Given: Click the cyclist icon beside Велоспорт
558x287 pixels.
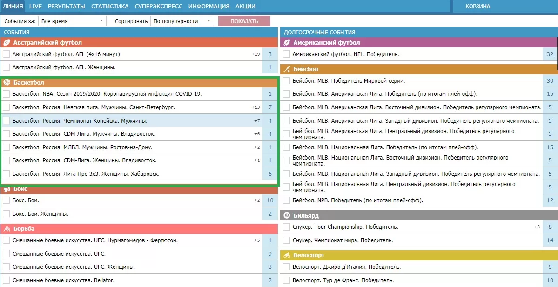Looking at the screenshot, I should [287, 255].
